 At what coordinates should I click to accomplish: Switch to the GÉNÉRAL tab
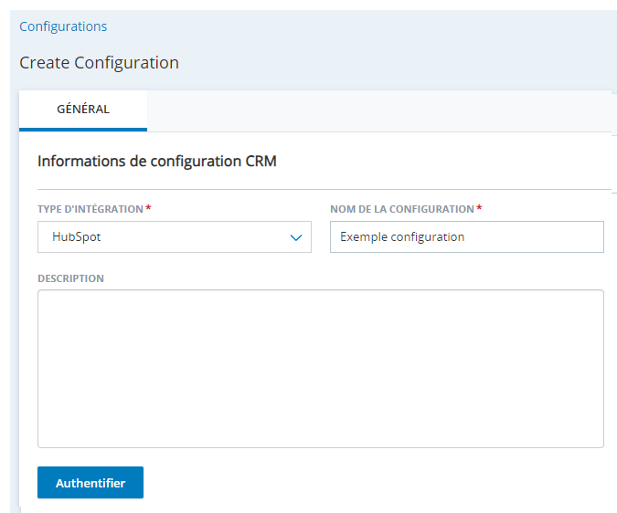point(83,110)
